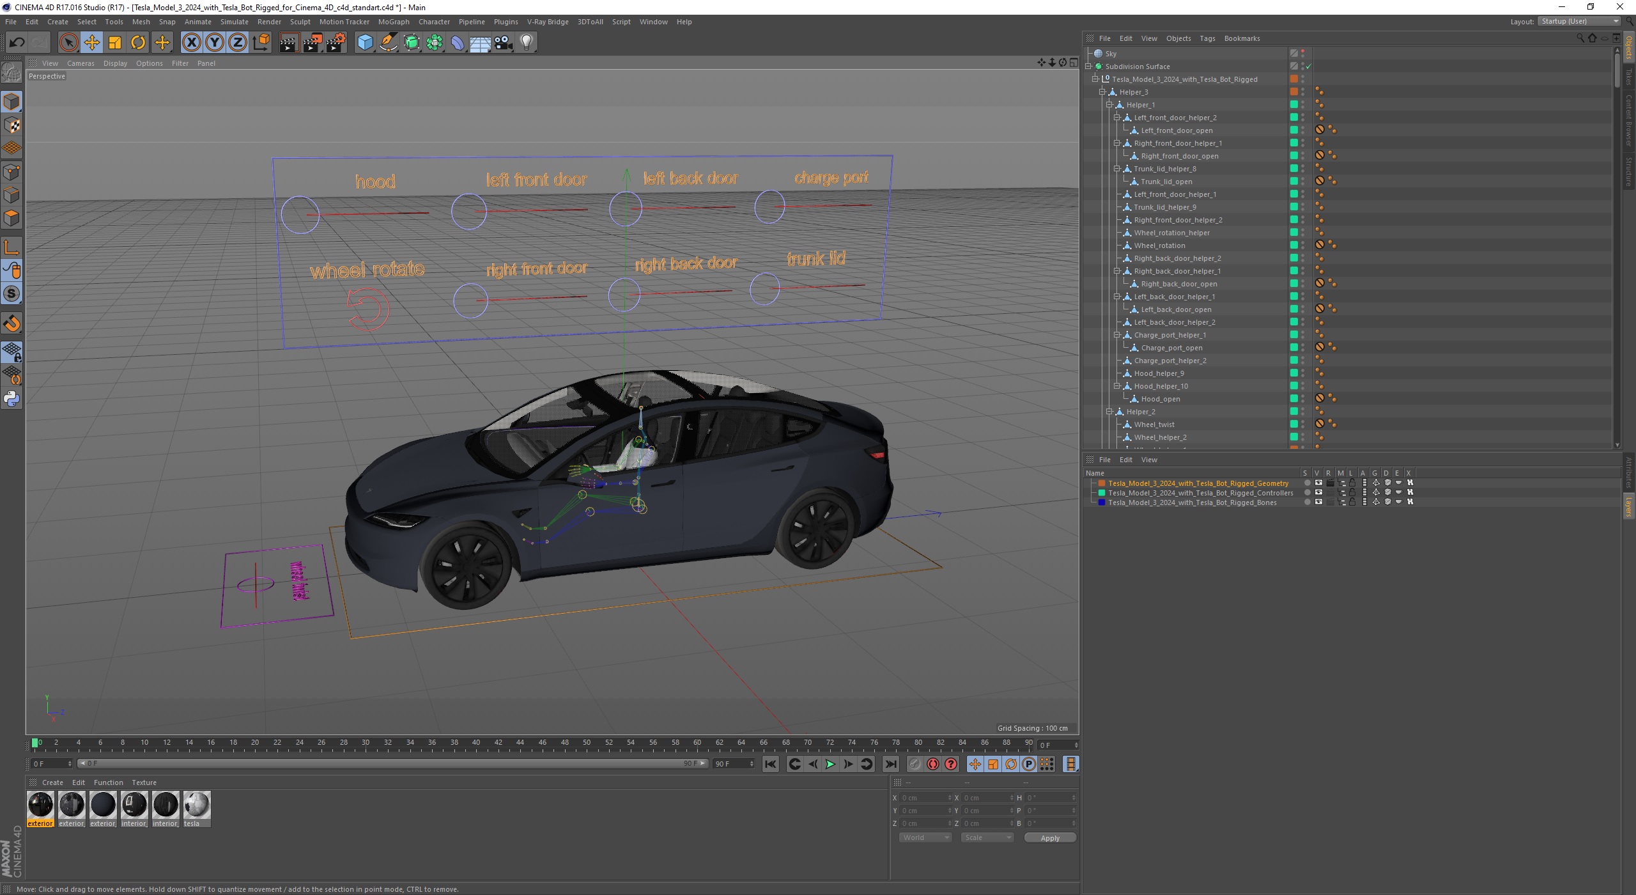Select the Hood_open object
1636x895 pixels.
(x=1161, y=399)
